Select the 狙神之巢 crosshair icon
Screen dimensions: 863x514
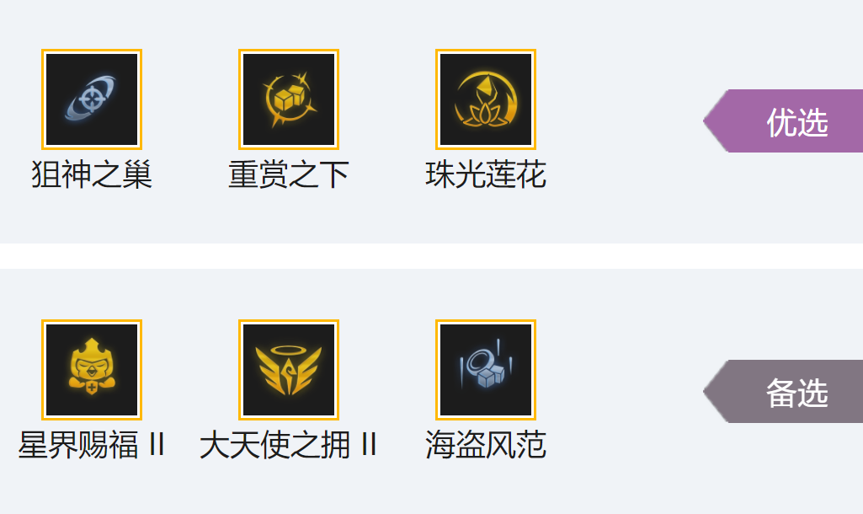tap(92, 99)
